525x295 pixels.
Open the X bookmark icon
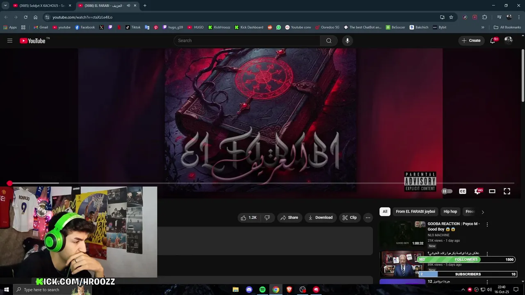(x=101, y=27)
